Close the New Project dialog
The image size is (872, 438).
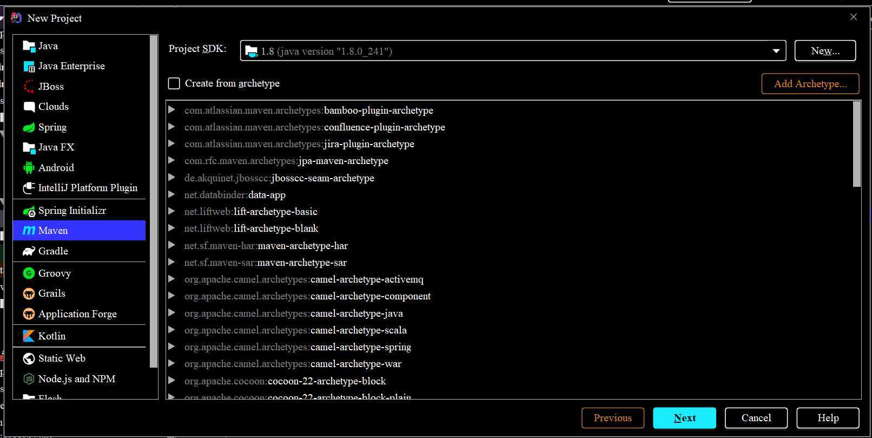point(854,17)
